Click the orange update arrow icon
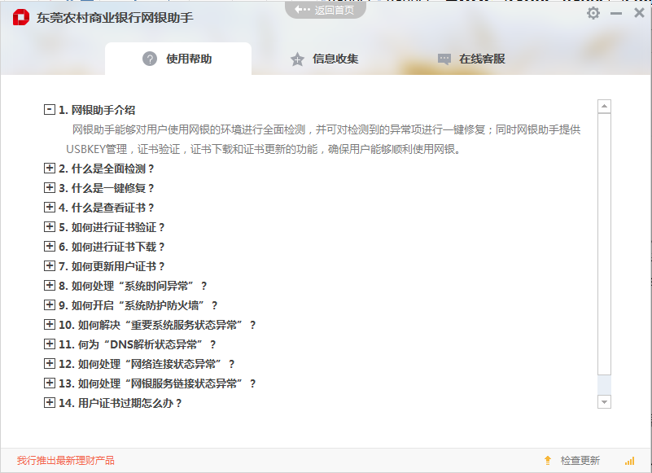Viewport: 652px width, 473px height. pyautogui.click(x=548, y=460)
